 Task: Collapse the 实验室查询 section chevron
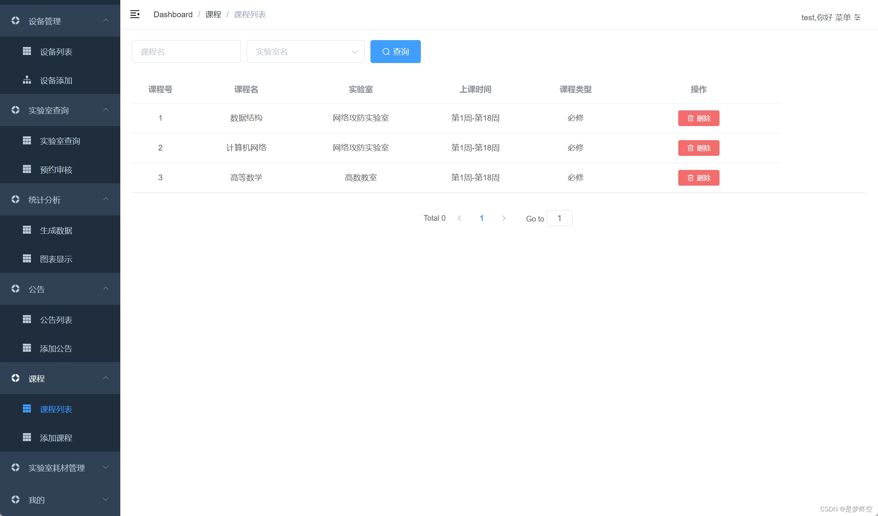pos(106,110)
